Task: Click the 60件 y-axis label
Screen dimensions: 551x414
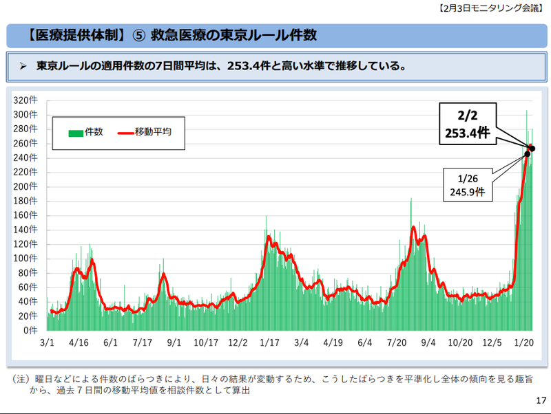Action: (x=28, y=287)
